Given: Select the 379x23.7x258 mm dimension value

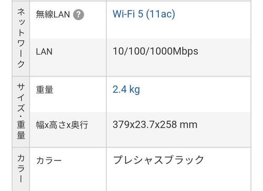Looking at the screenshot, I should tap(155, 124).
